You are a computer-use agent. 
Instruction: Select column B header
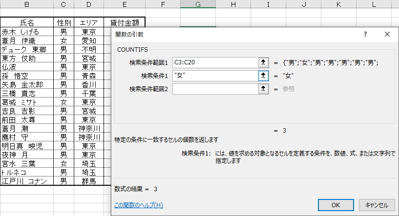(x=27, y=4)
